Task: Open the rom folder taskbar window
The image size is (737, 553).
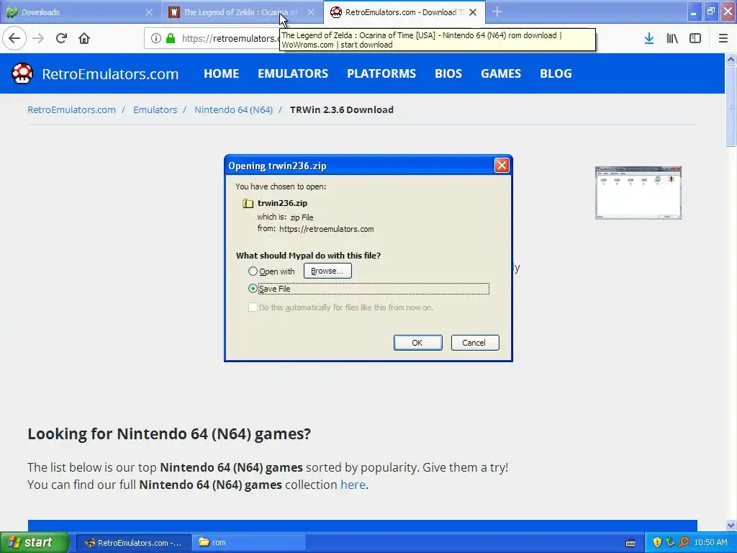Action: (x=248, y=543)
